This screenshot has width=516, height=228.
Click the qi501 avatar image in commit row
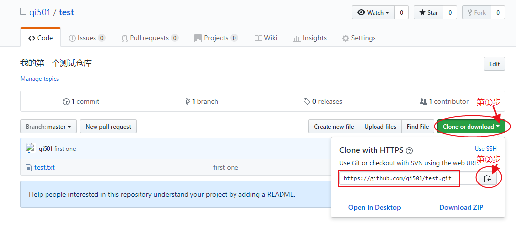pyautogui.click(x=30, y=148)
